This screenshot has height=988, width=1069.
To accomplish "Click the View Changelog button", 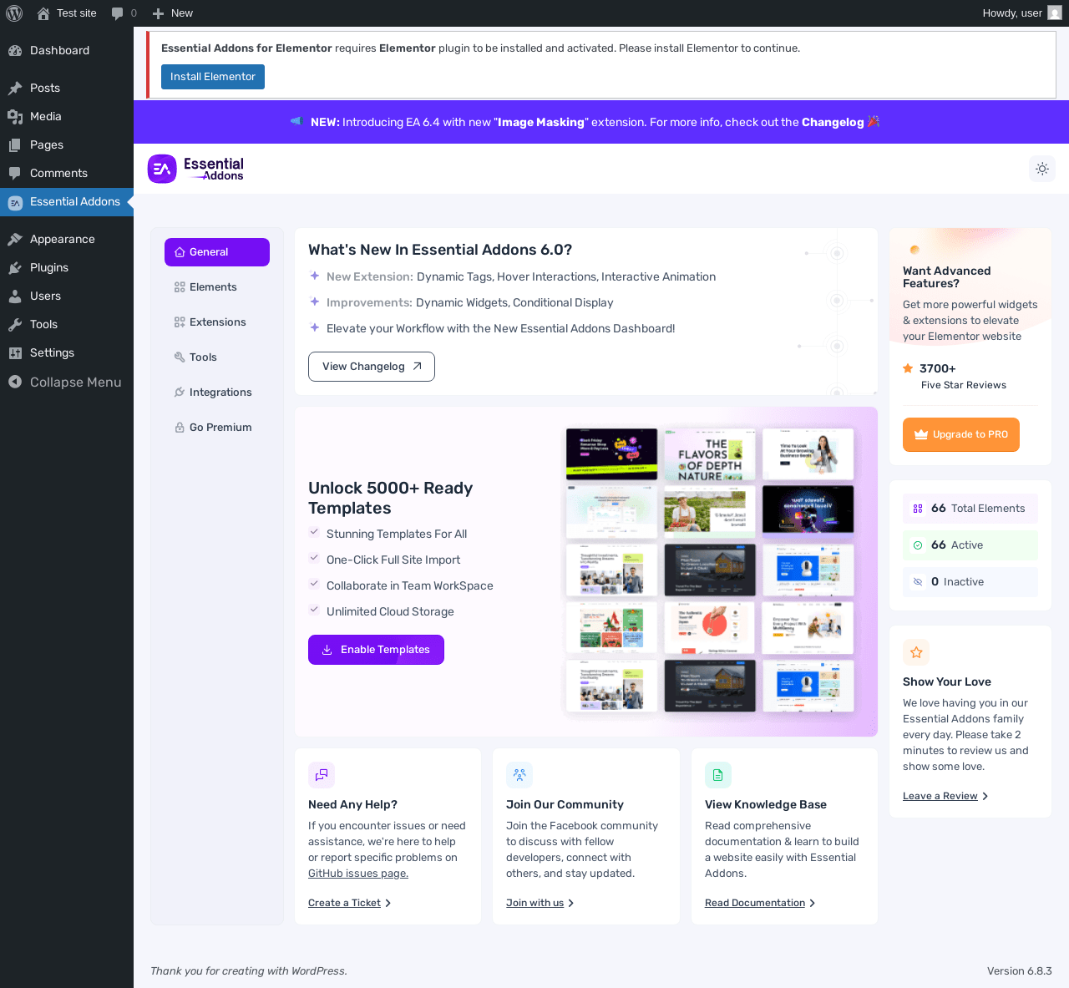I will pyautogui.click(x=372, y=367).
